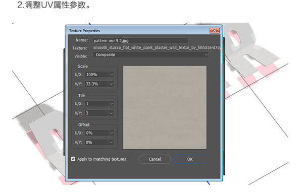Viewport: 303px width, 195px height.
Task: Click the smooth_stucco texture file name
Action: (x=157, y=47)
